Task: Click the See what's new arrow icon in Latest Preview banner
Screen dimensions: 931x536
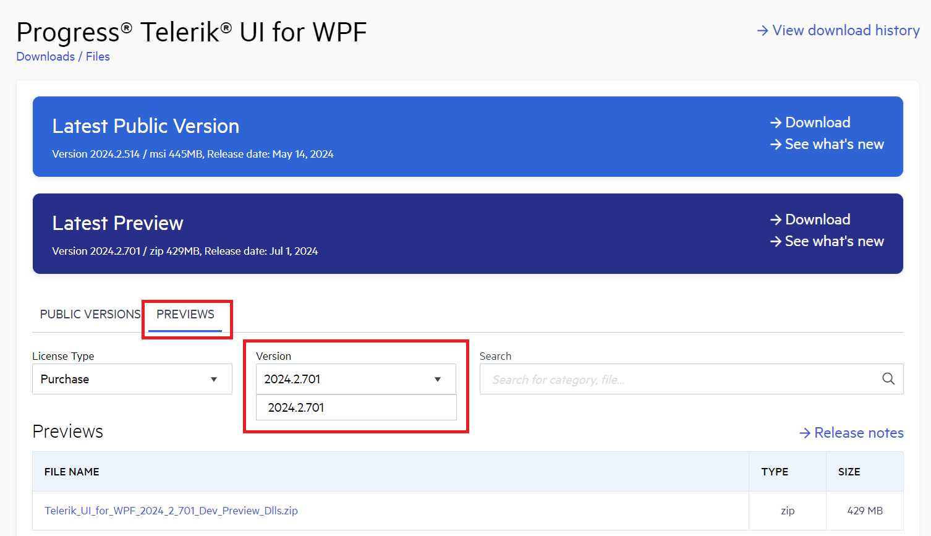Action: (776, 241)
